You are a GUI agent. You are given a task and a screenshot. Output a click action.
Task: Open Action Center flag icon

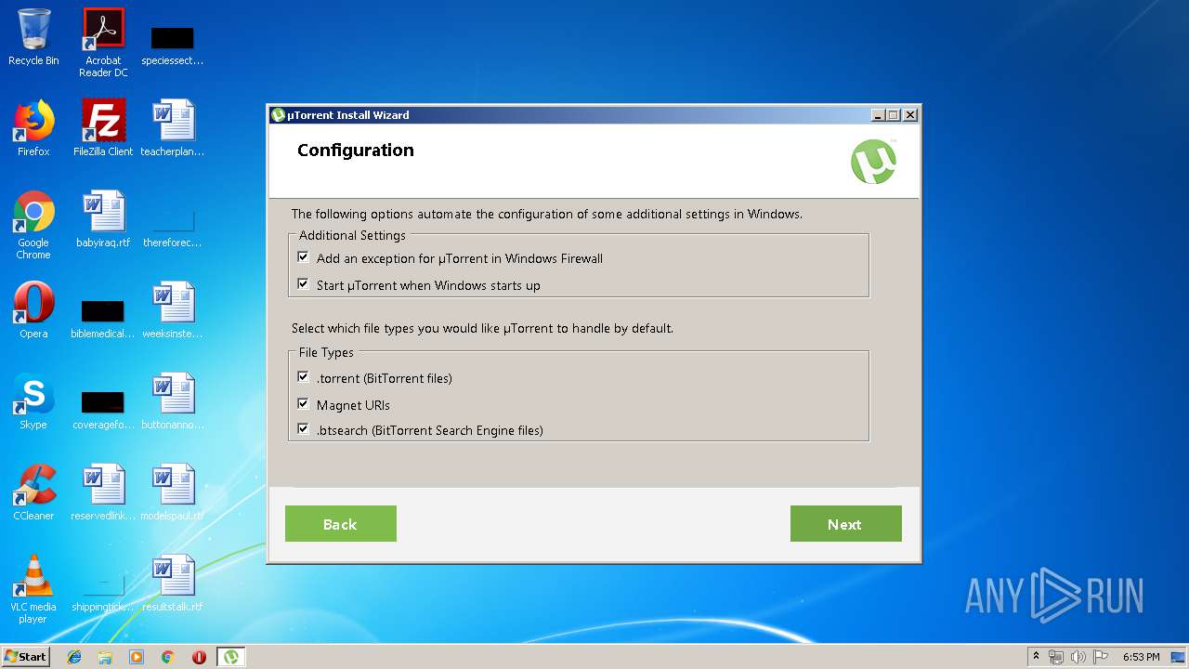[1101, 657]
